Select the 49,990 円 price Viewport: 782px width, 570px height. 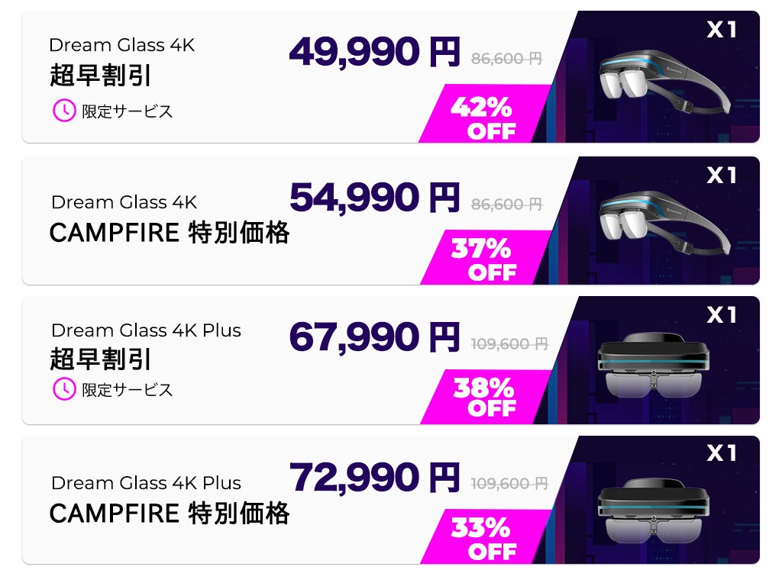tap(374, 53)
